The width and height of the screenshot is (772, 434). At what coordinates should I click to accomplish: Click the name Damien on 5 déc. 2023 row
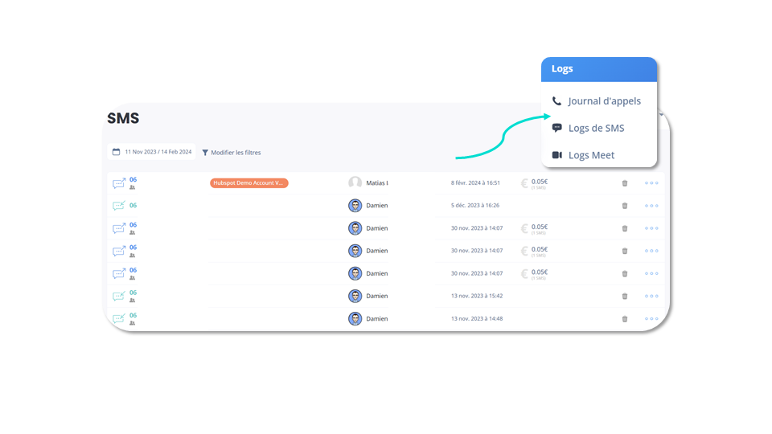pyautogui.click(x=377, y=206)
